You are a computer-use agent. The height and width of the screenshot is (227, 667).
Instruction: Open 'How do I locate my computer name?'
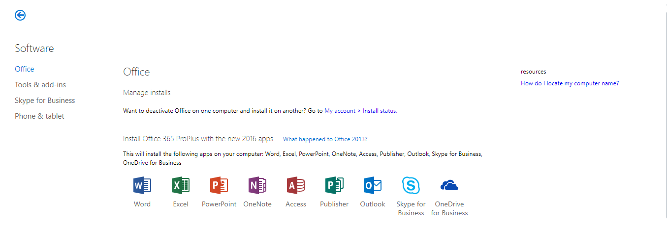point(570,83)
